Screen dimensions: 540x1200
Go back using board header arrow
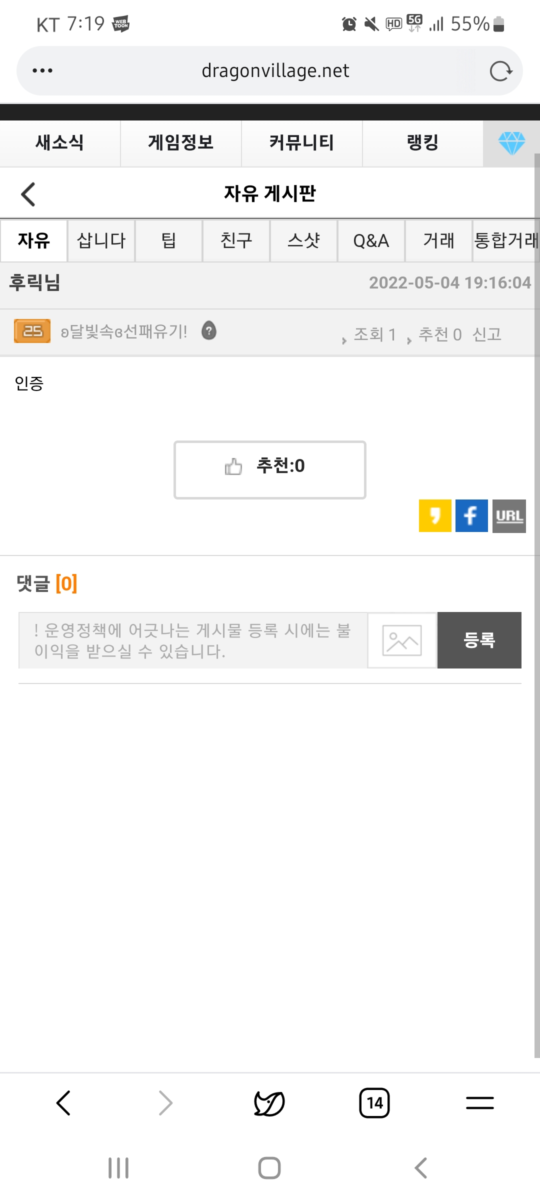pos(28,194)
